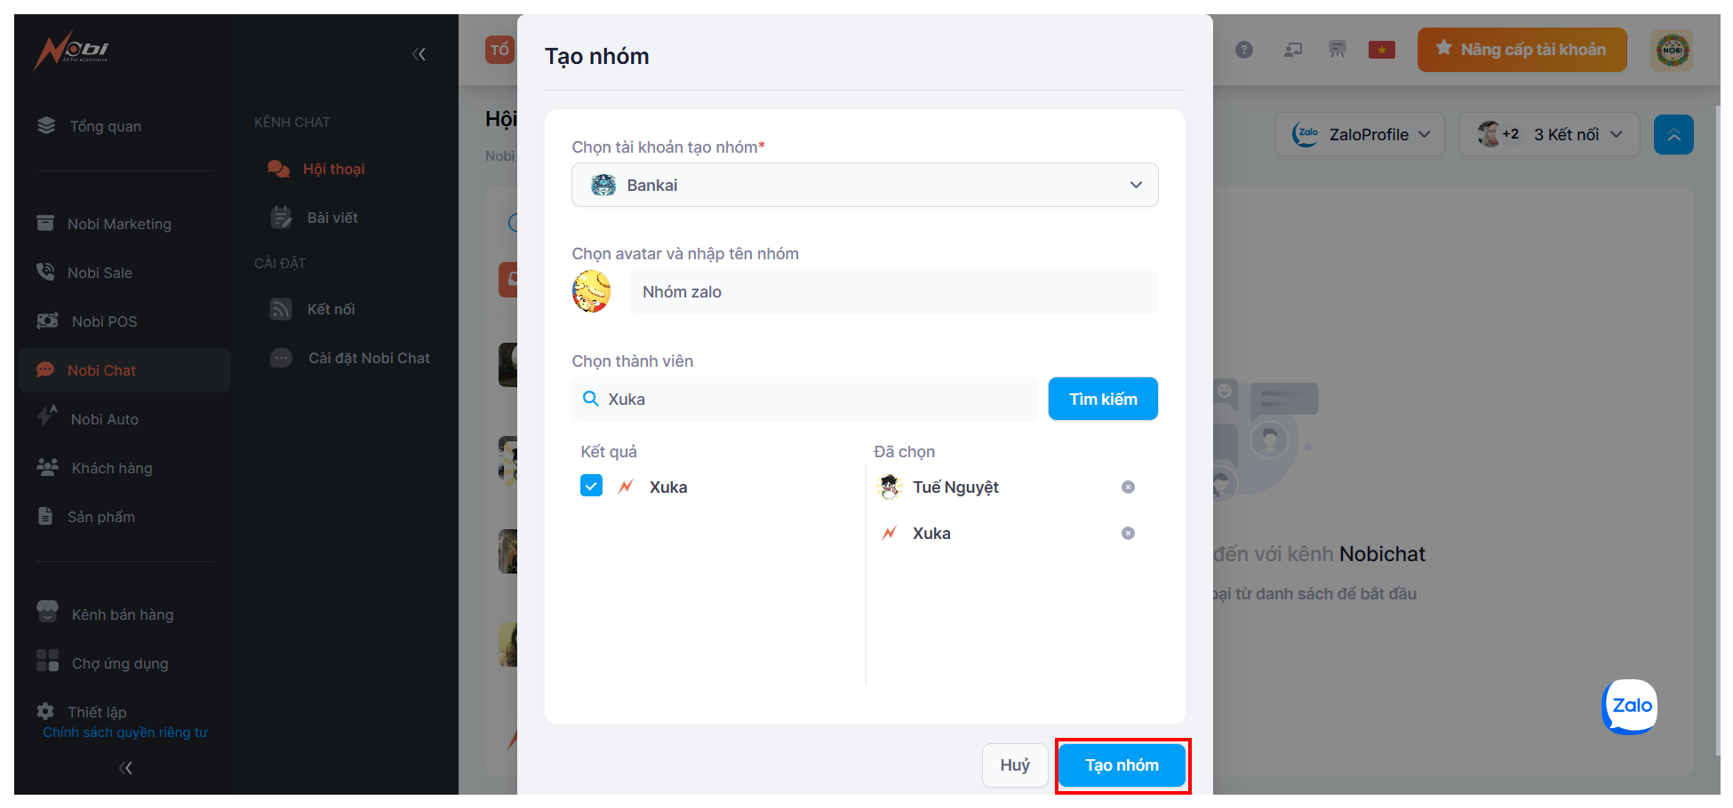The image size is (1733, 808).
Task: Open Nobi Marketing menu item
Action: pos(119,224)
